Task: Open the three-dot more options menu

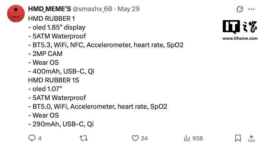Action: click(x=251, y=9)
